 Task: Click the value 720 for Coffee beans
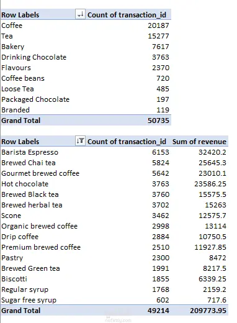point(163,78)
